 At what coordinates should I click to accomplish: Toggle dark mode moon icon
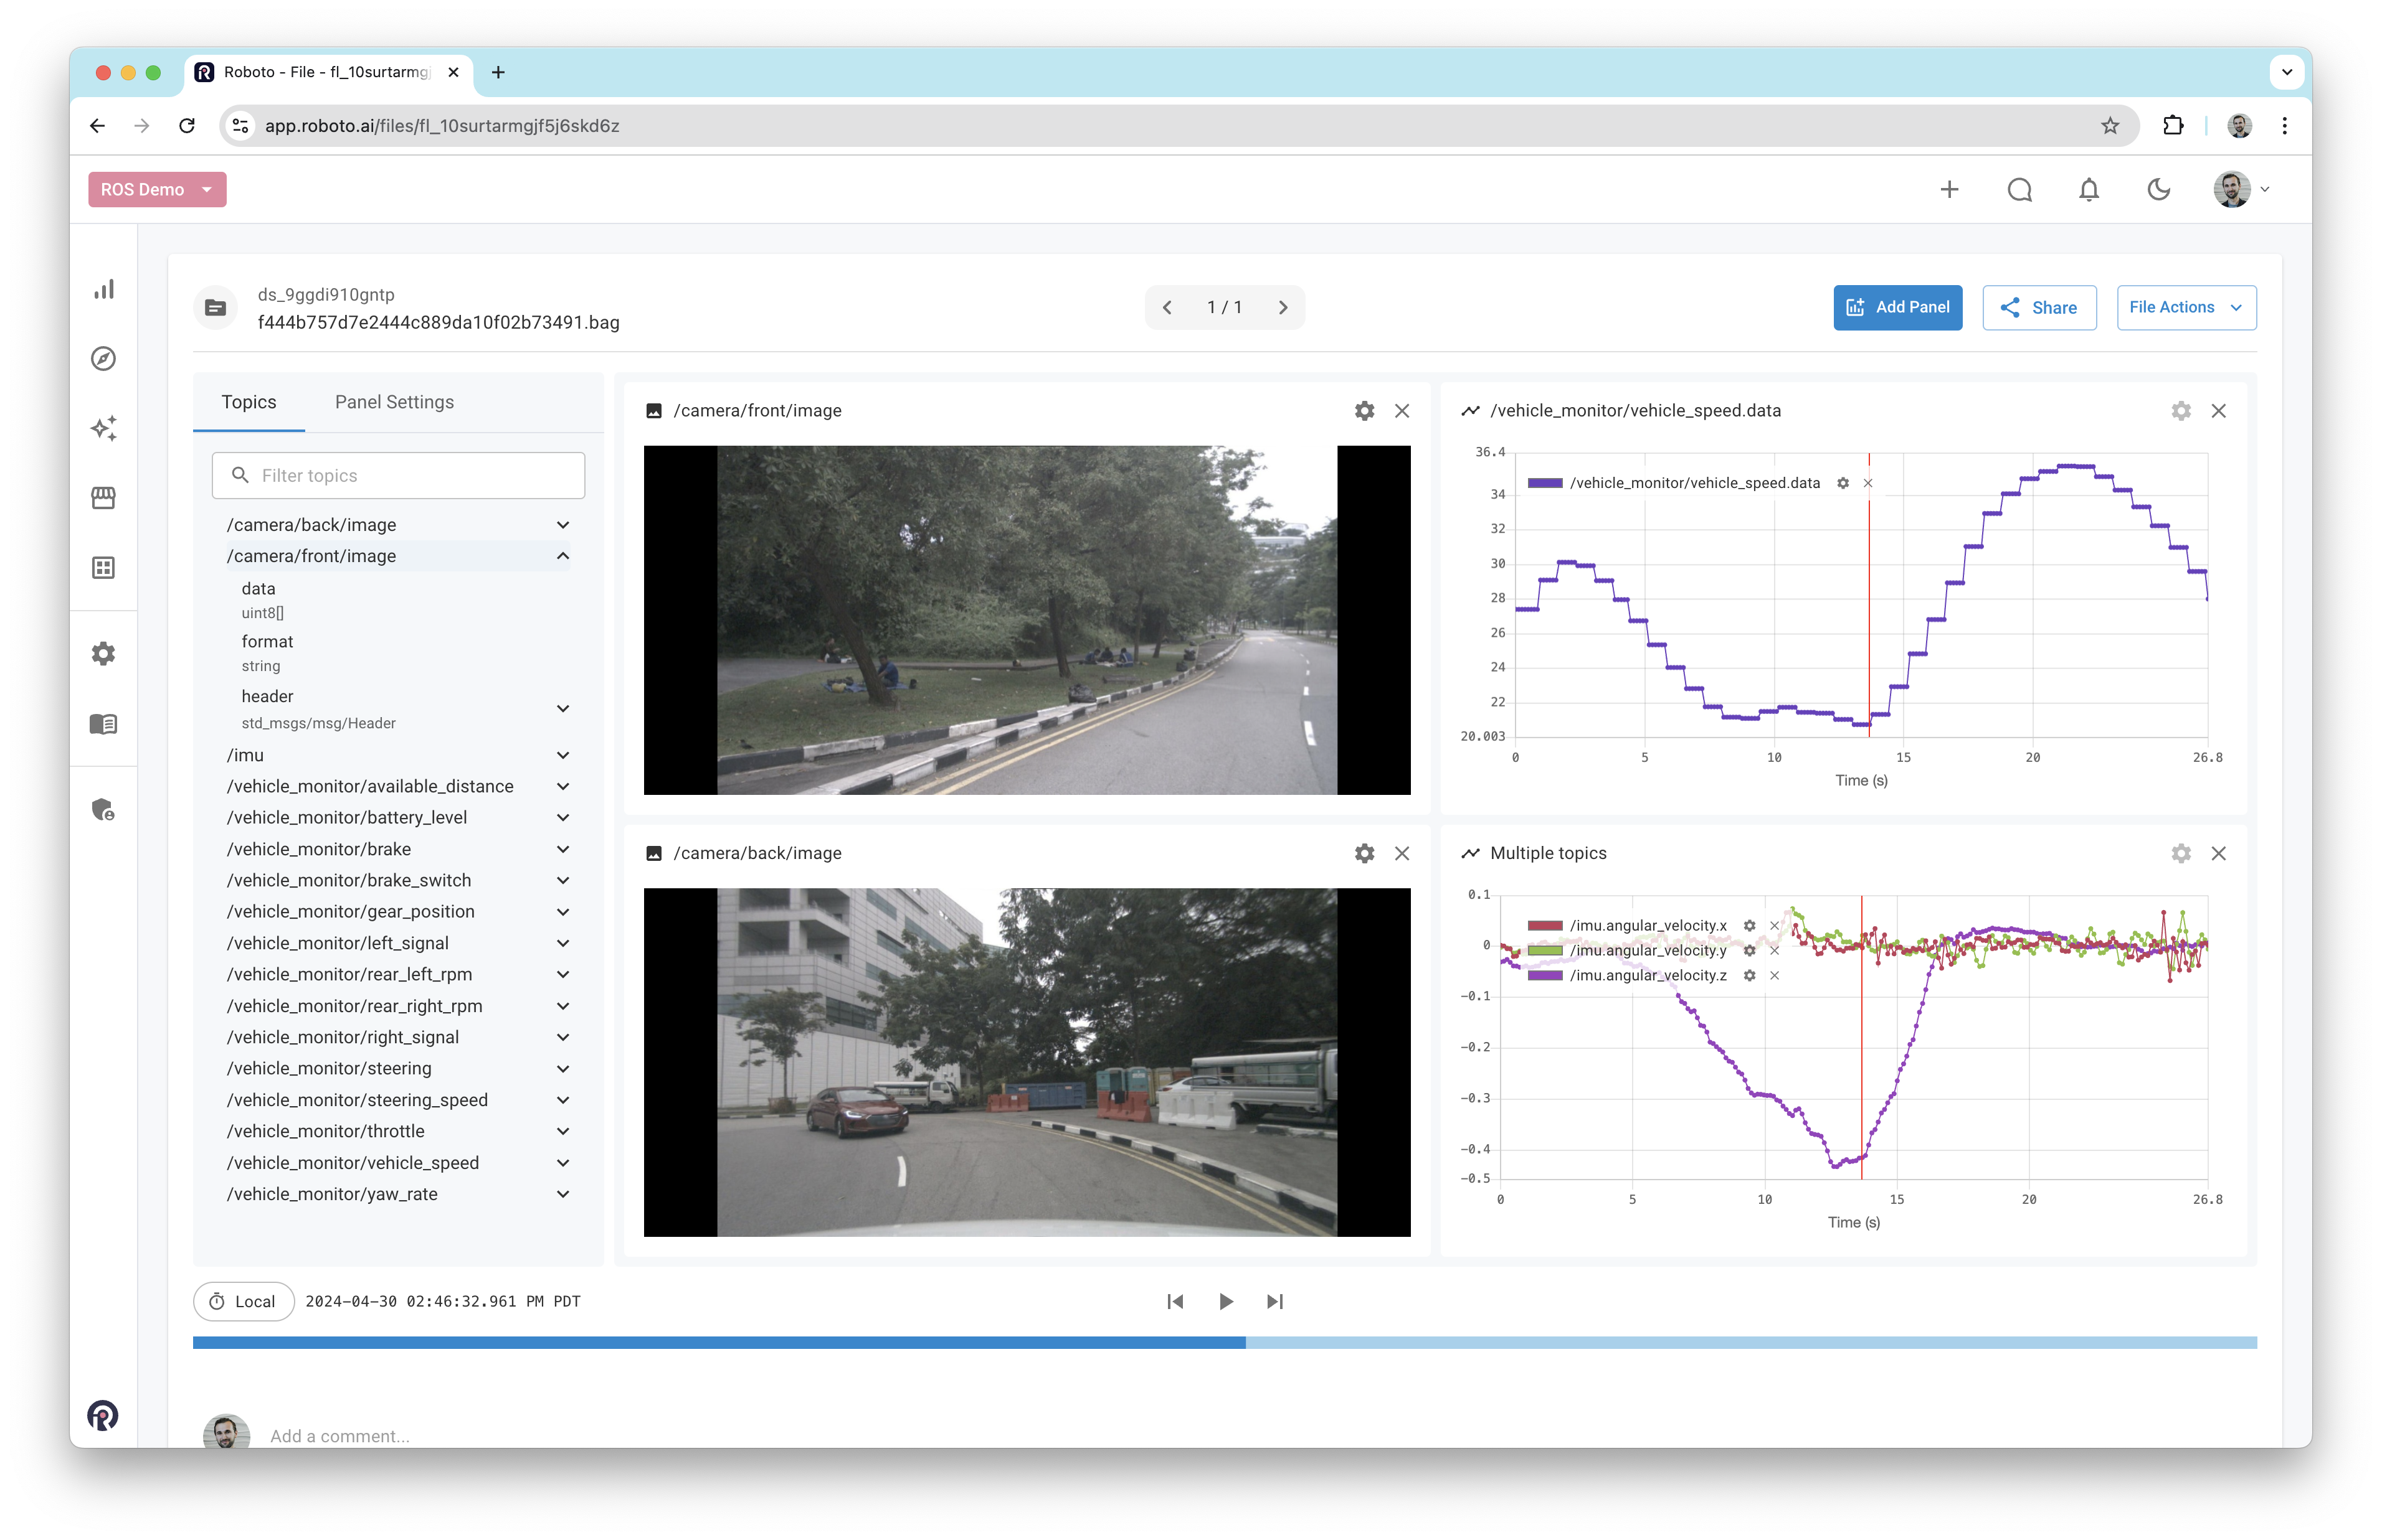(2159, 190)
